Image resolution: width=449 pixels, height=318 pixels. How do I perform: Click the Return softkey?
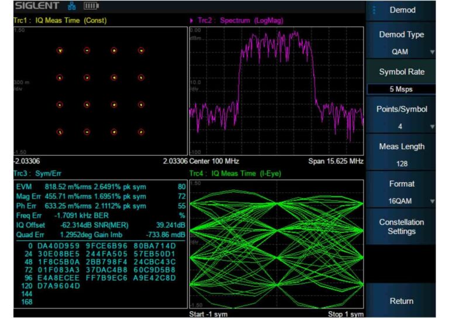[400, 301]
